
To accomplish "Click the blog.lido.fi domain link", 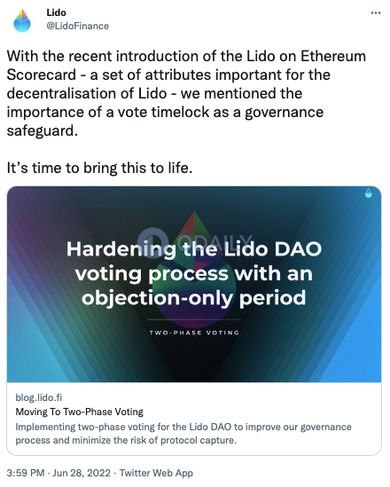I will click(x=39, y=397).
